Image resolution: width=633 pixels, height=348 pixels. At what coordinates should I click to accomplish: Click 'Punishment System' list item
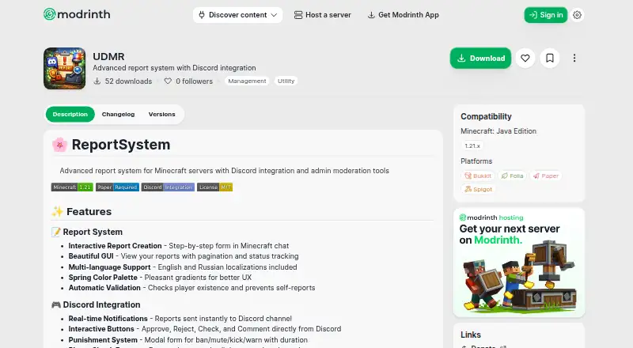(x=188, y=340)
